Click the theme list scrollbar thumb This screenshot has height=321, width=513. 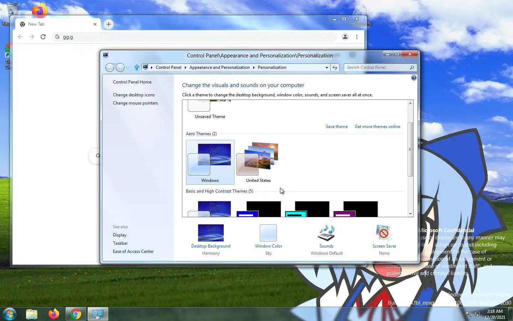point(410,149)
